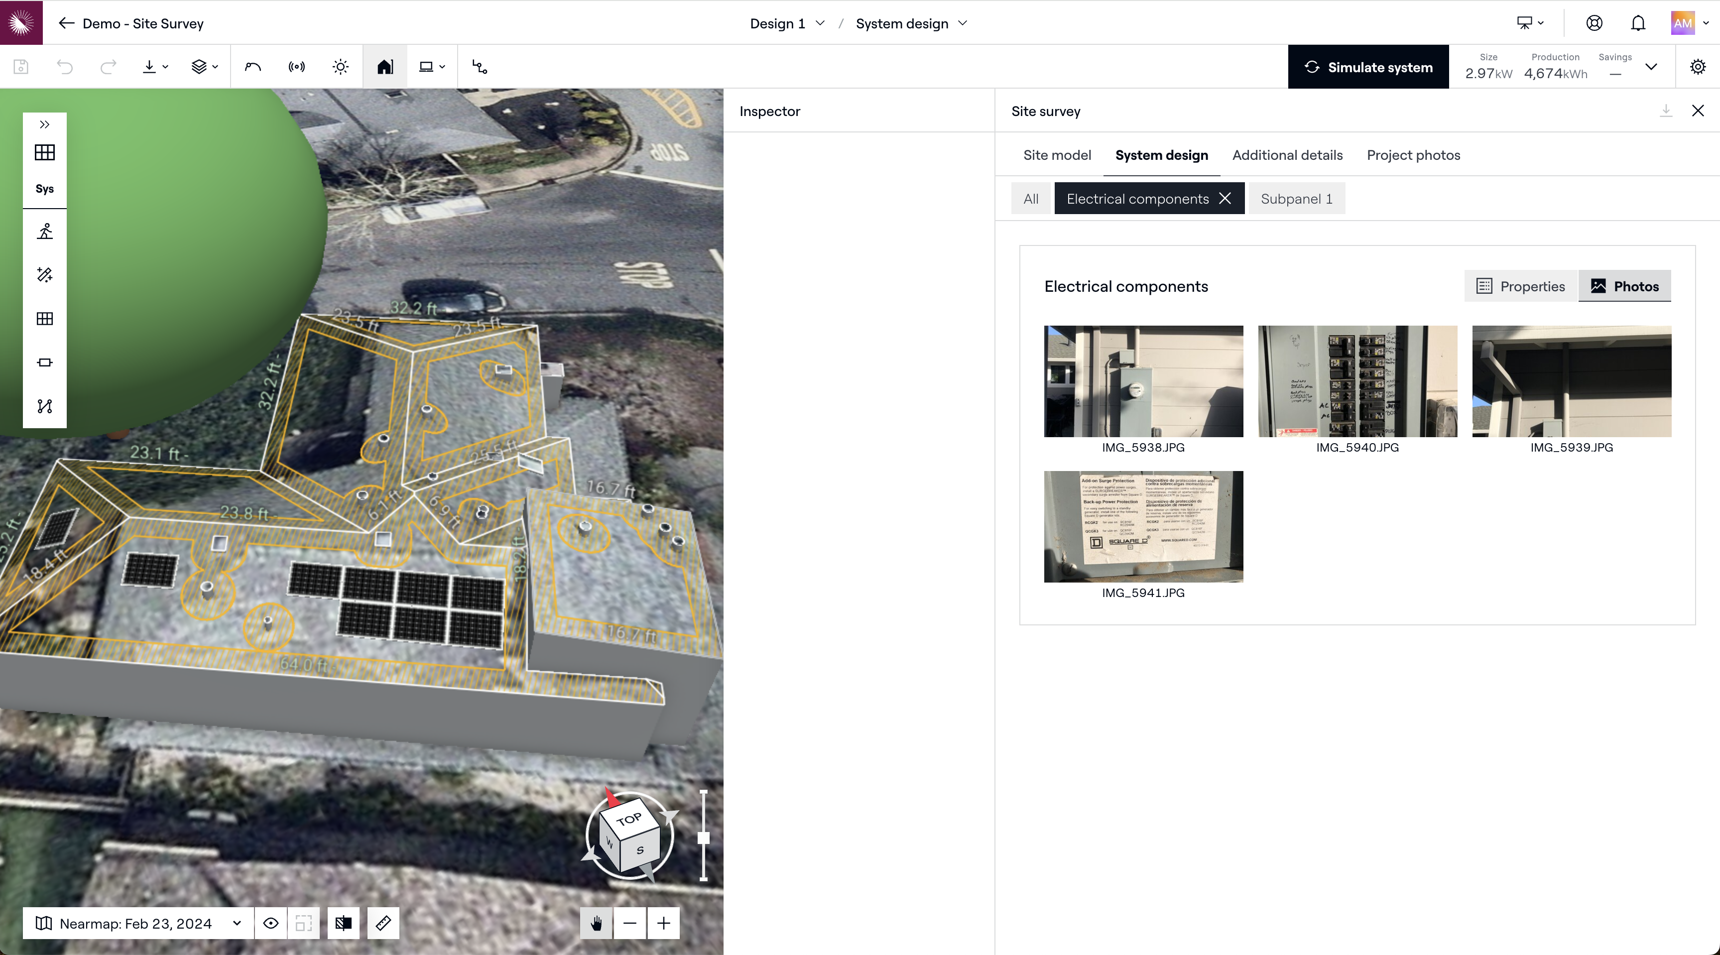Select the Subpanel 1 filter
Viewport: 1720px width, 955px height.
[1296, 198]
